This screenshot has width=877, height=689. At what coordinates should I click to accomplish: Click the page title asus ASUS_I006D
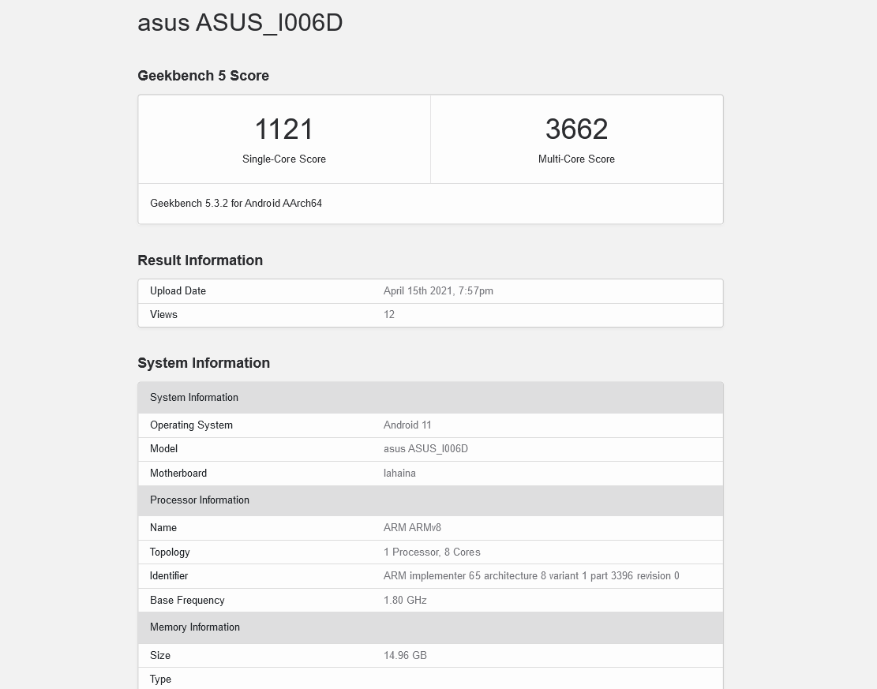click(240, 23)
